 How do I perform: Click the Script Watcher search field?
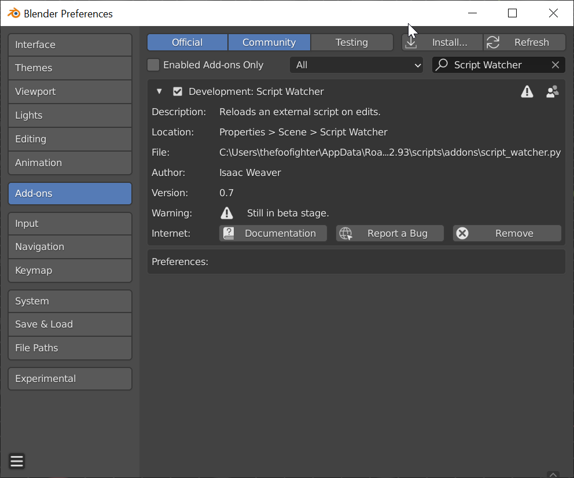499,65
